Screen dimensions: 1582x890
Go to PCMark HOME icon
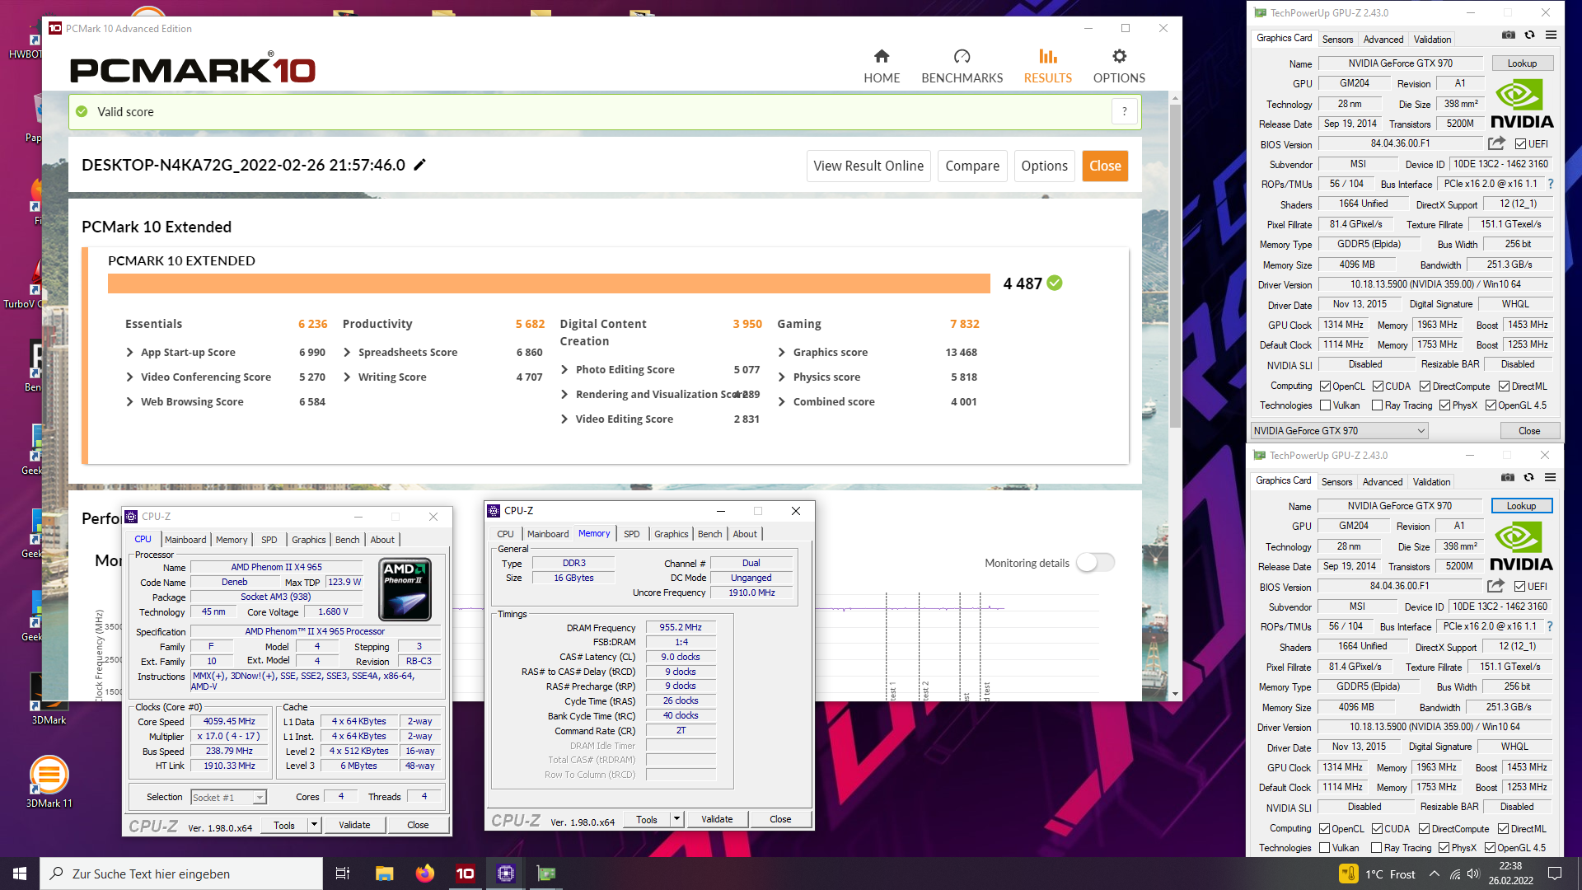coord(882,56)
